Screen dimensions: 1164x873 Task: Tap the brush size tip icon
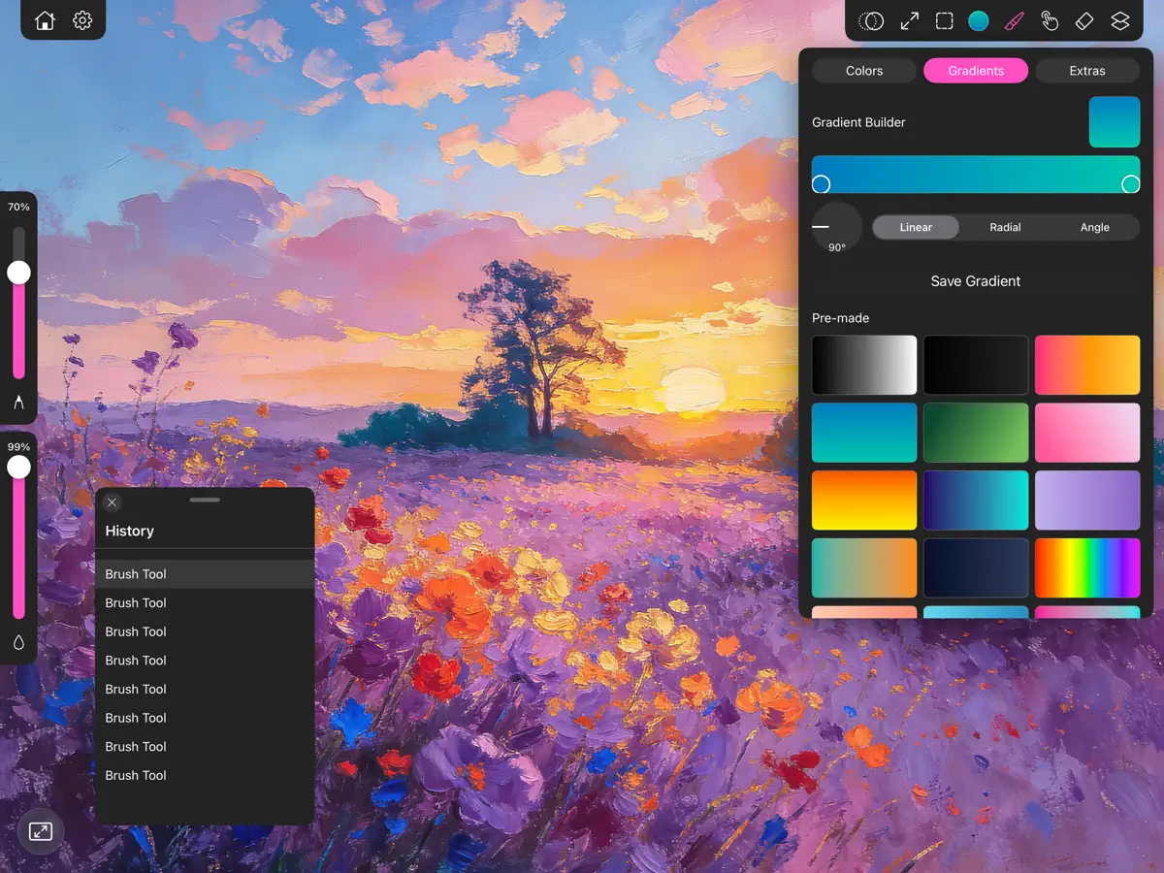click(x=18, y=402)
